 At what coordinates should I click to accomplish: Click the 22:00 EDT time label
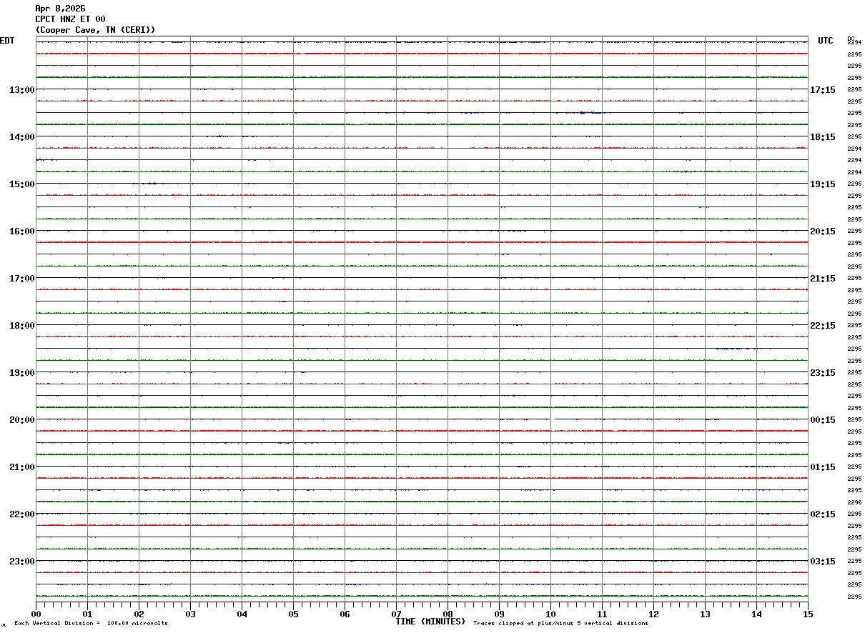tap(22, 514)
